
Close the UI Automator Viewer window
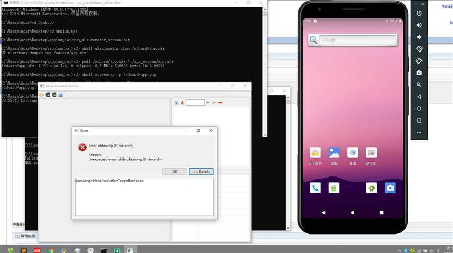(x=245, y=86)
